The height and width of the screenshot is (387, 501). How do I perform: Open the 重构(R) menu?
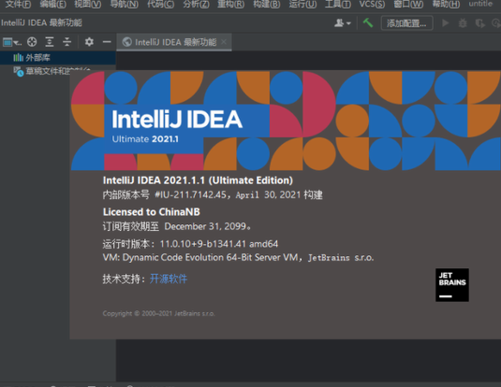[x=231, y=4]
